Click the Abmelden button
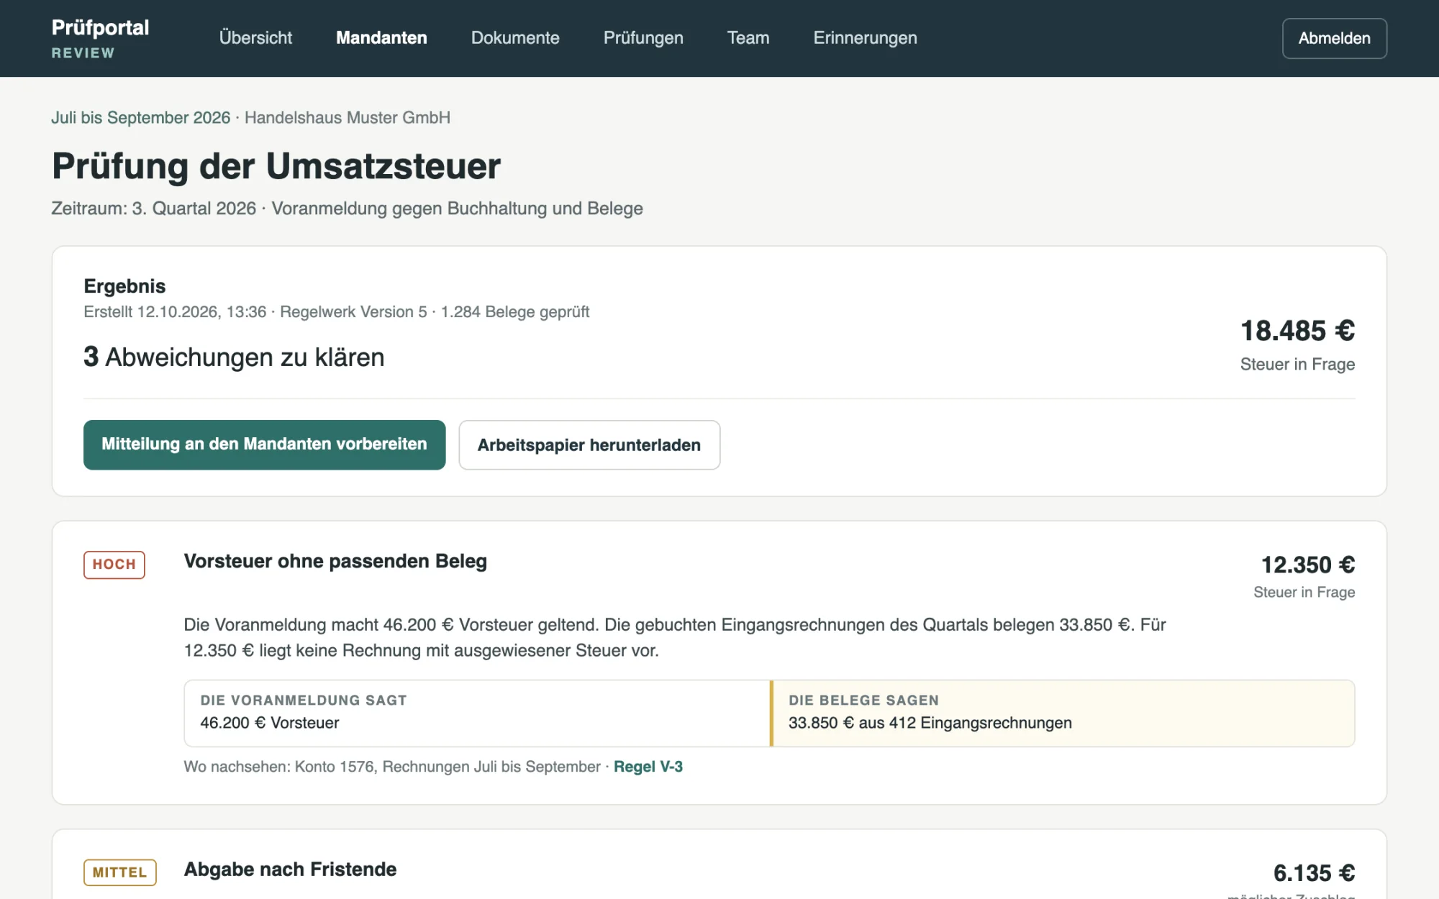The width and height of the screenshot is (1439, 899). pos(1334,38)
